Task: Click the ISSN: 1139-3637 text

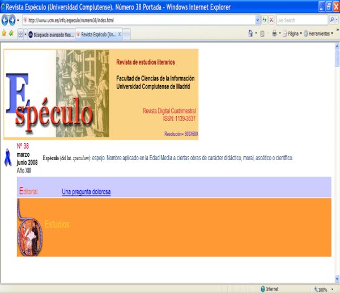Action: point(179,119)
